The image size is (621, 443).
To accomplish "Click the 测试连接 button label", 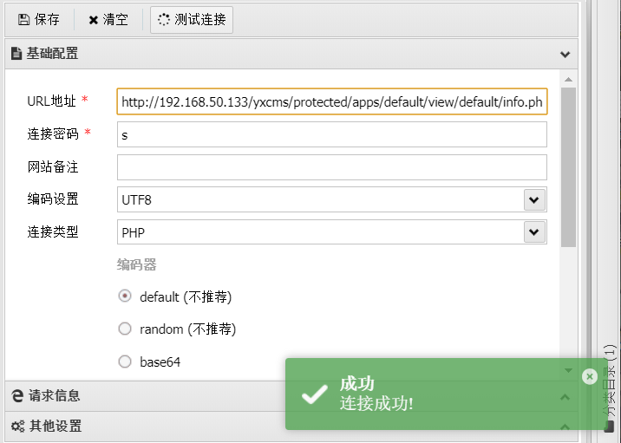I will point(200,19).
